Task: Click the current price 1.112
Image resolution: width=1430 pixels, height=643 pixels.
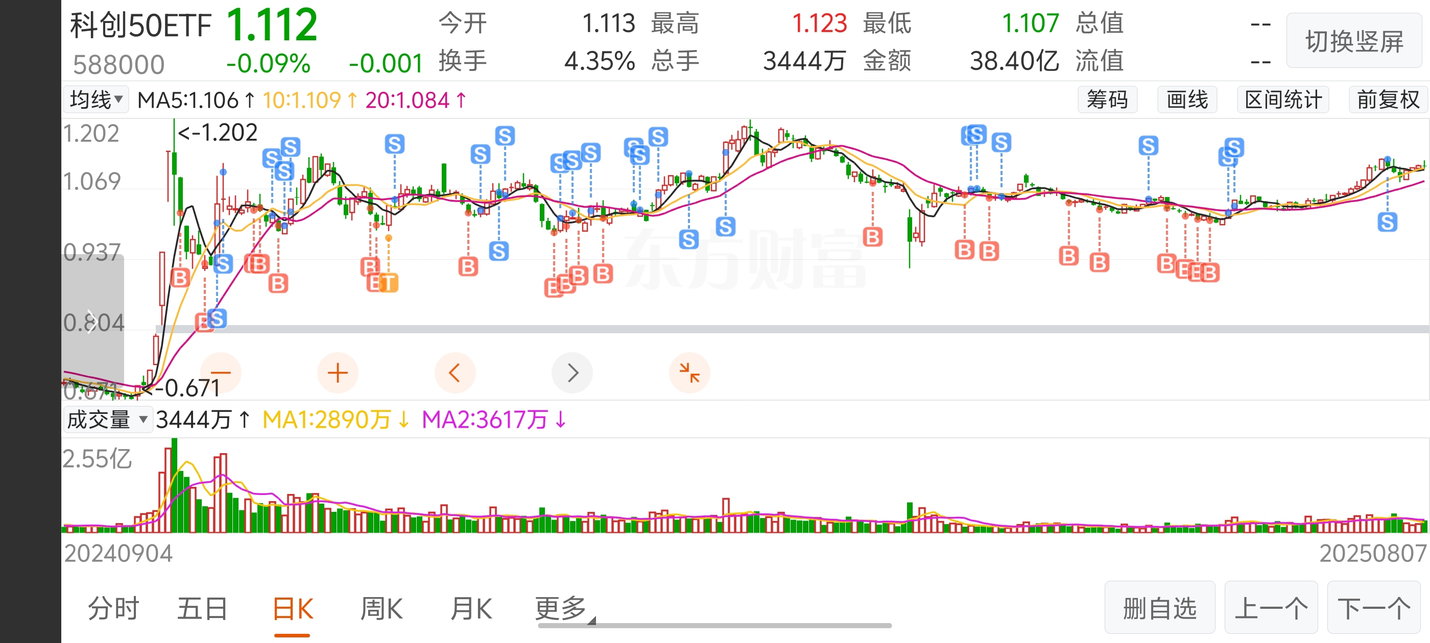Action: [272, 25]
